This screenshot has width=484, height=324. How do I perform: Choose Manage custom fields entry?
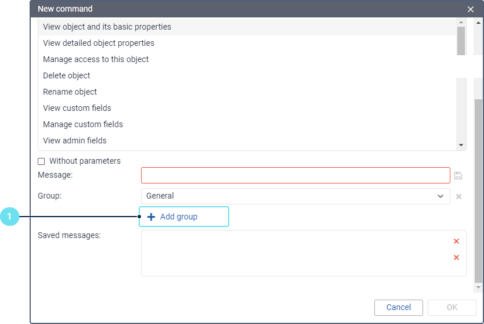pyautogui.click(x=83, y=124)
